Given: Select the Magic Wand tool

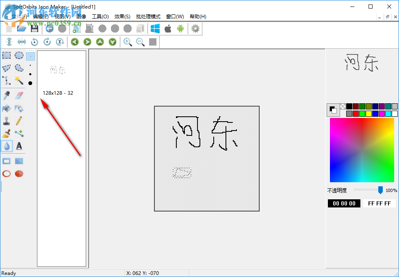Looking at the screenshot, I should click(19, 81).
